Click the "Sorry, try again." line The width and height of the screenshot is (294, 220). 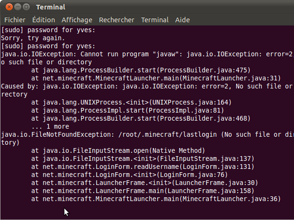[33, 38]
